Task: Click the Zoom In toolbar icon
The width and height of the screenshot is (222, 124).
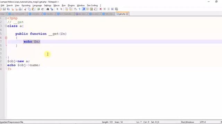Action: pos(57,9)
